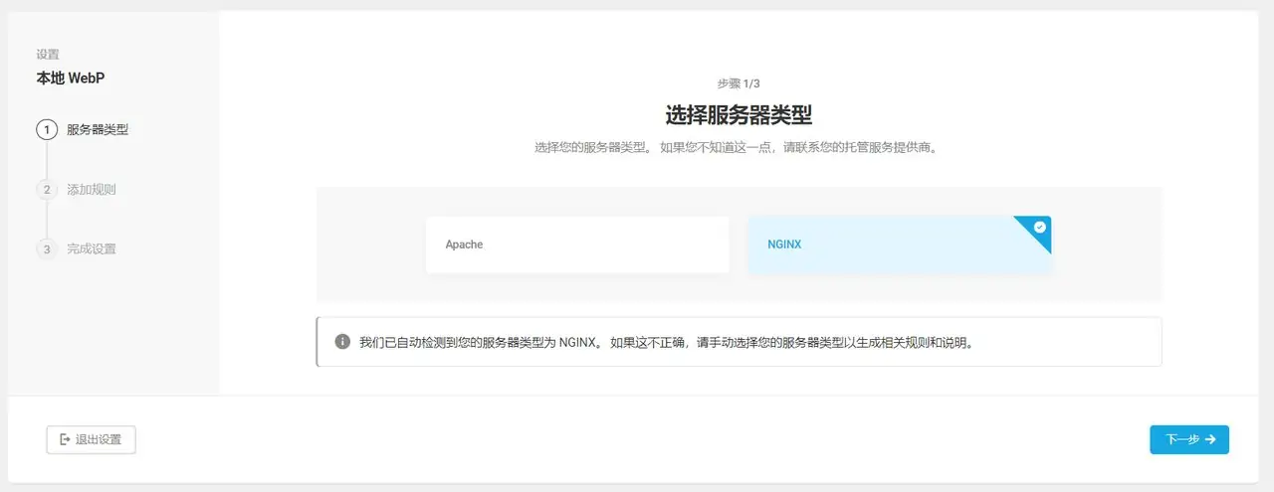The image size is (1274, 492).
Task: Click the checkmark badge on NGINX card
Action: [1039, 228]
